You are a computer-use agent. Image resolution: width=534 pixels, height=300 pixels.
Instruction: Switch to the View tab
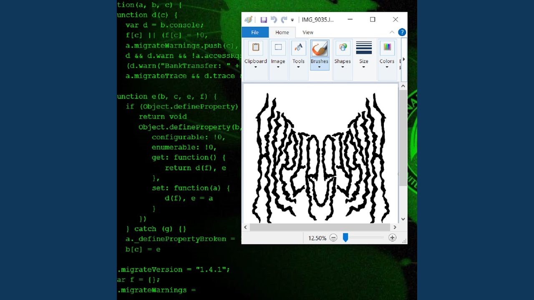tap(308, 32)
